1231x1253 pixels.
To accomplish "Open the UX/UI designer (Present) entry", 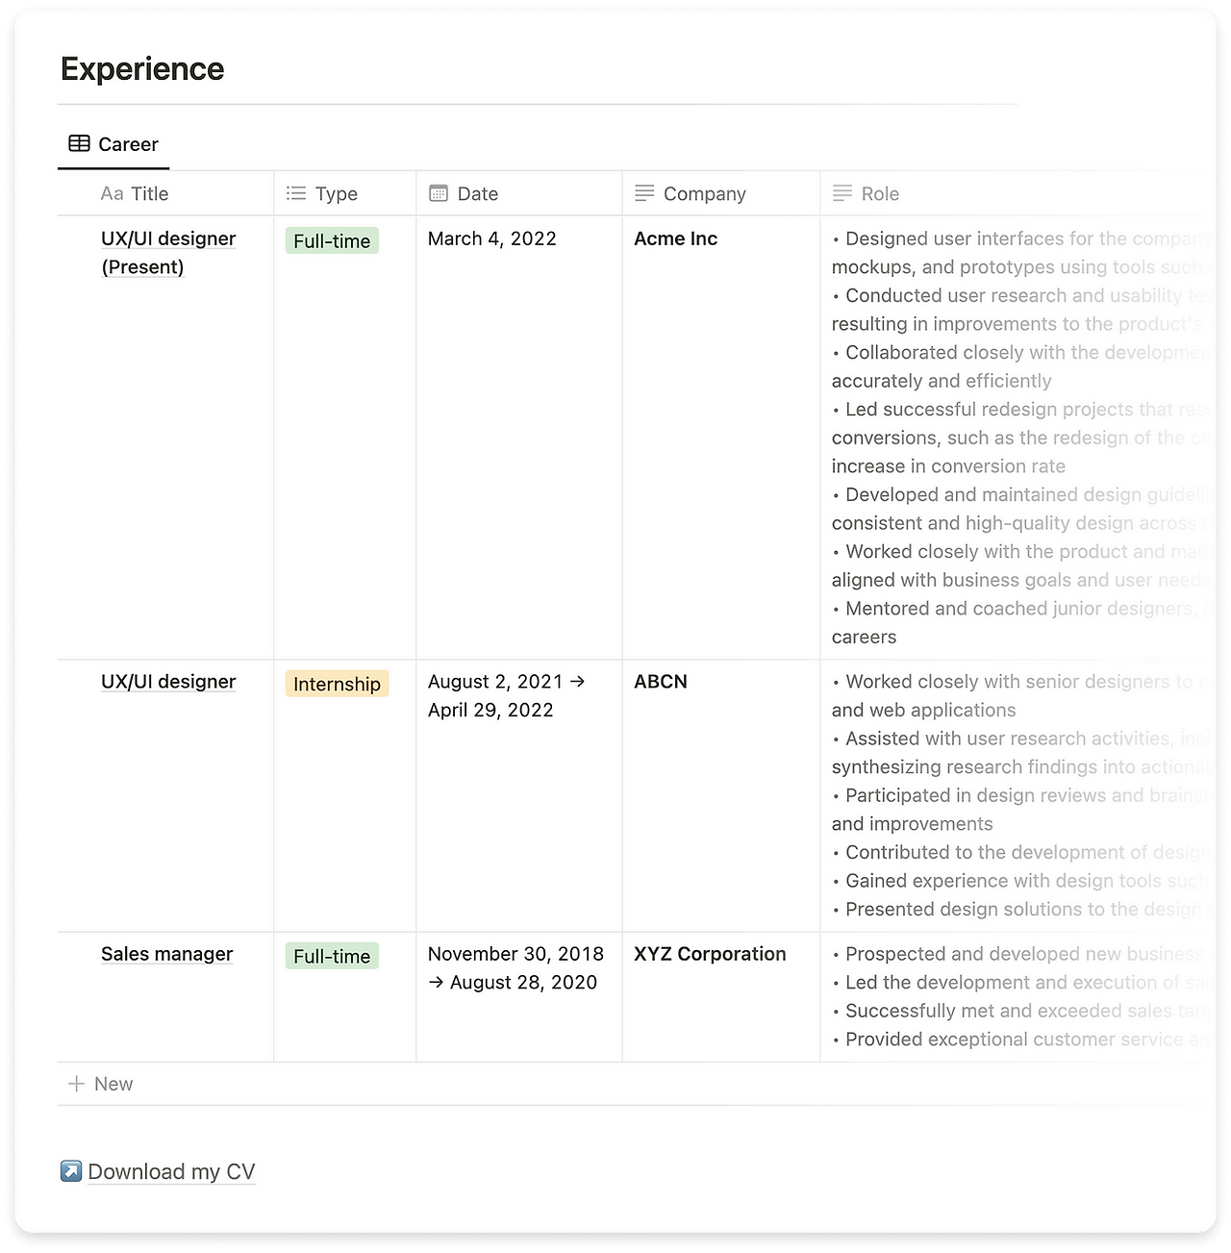I will (168, 253).
